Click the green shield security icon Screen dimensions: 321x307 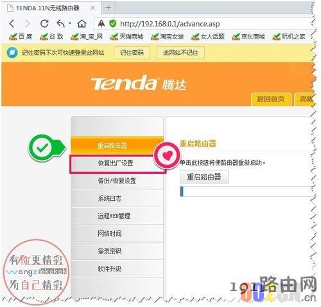(113, 24)
